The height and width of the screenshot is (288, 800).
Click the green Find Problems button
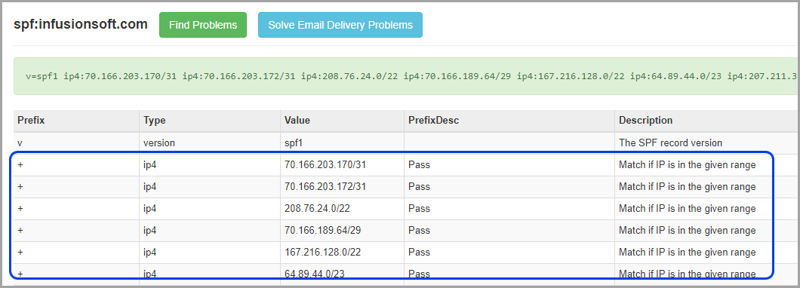(202, 25)
